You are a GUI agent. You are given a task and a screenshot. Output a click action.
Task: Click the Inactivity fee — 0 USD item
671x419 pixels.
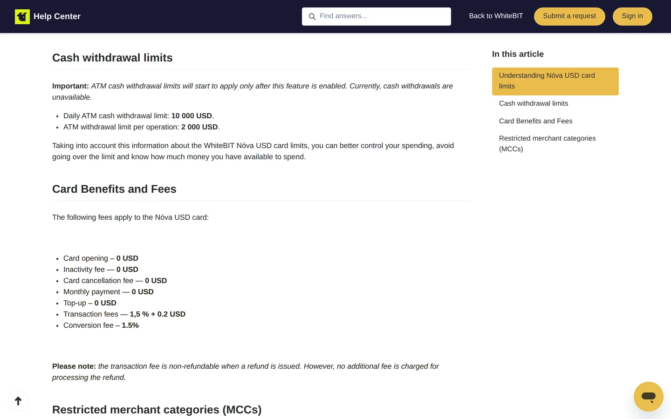pos(101,270)
